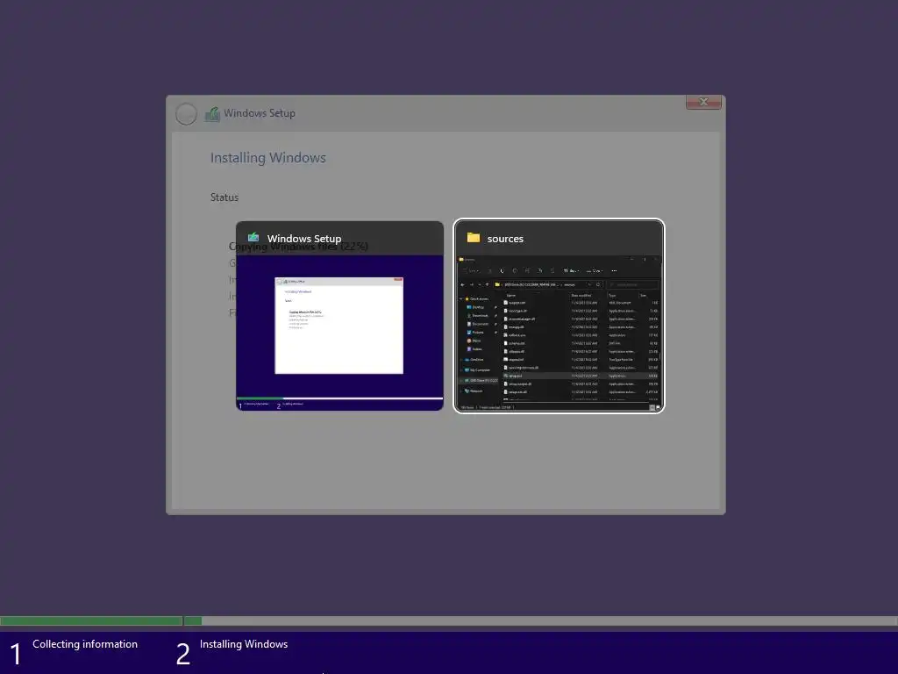Click the round back button in Setup
Screen dimensions: 898x674
click(186, 113)
